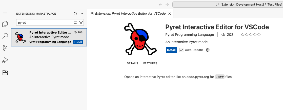Open the Extensions view
Image resolution: width=283 pixels, height=110 pixels.
pyautogui.click(x=5, y=73)
